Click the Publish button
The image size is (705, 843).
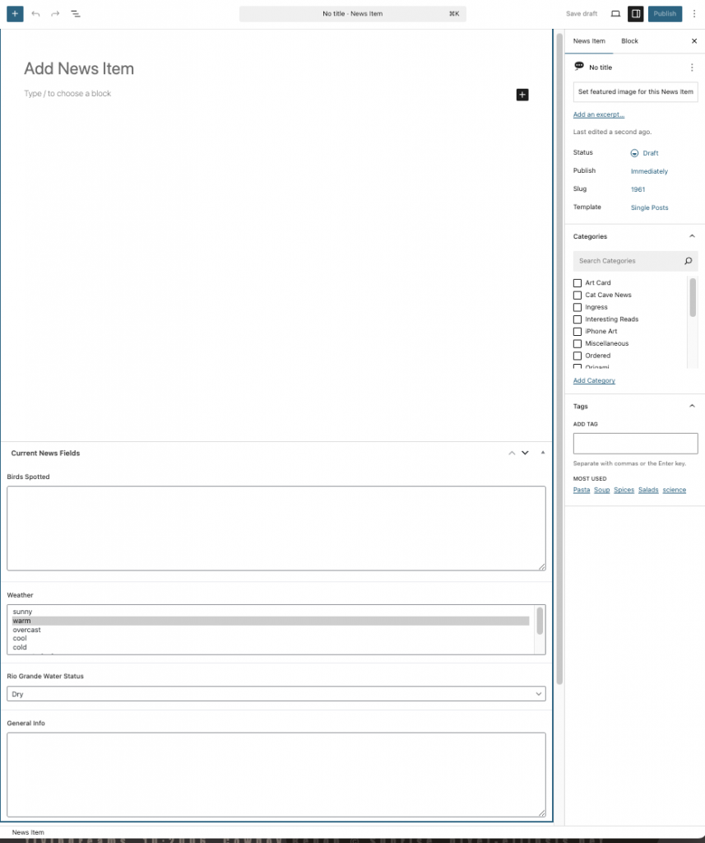(665, 14)
